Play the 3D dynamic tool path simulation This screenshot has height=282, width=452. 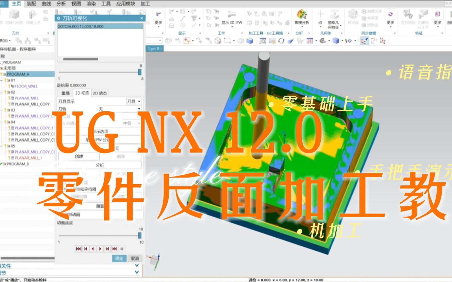[x=100, y=249]
